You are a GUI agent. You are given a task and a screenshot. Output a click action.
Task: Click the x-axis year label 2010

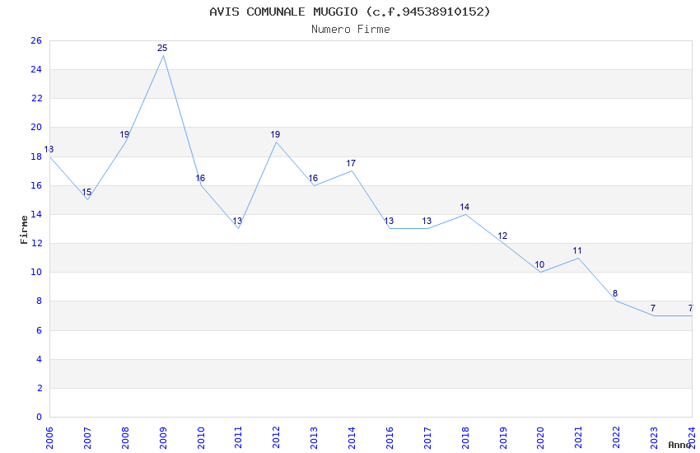[x=201, y=438]
